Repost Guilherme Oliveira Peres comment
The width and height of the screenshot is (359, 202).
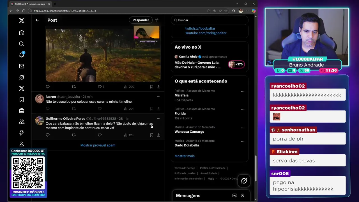[74, 135]
